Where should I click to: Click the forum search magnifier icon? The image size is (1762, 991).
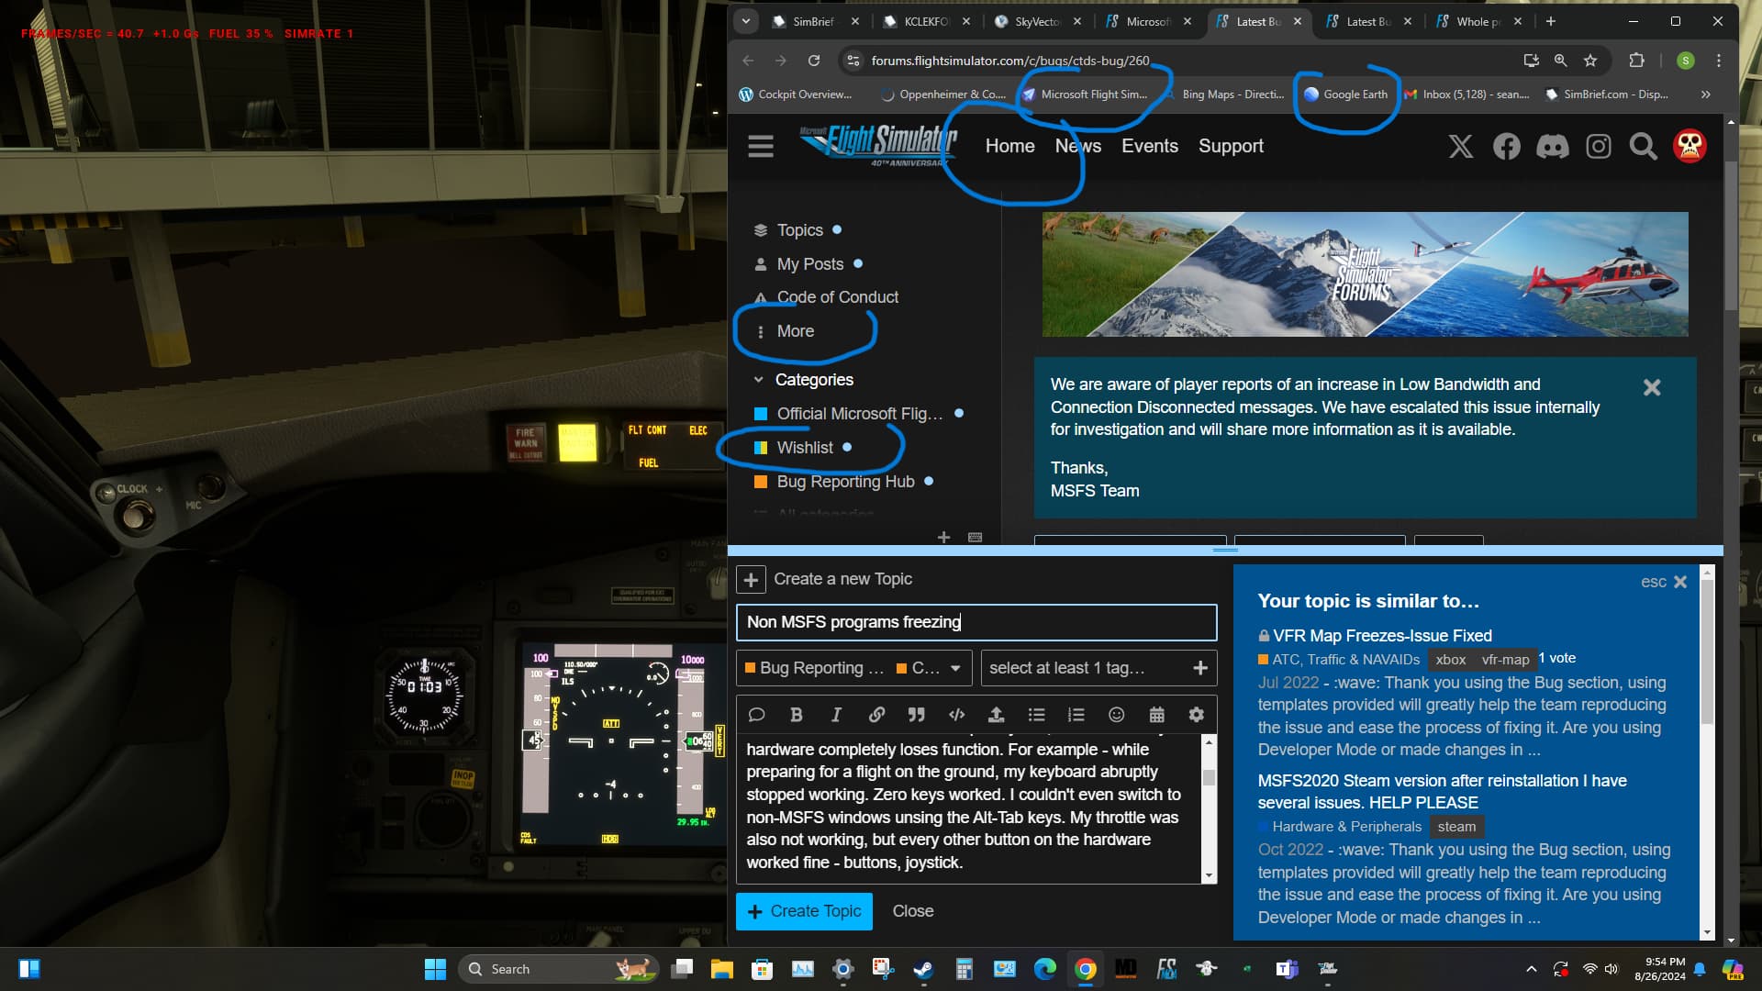pyautogui.click(x=1643, y=147)
